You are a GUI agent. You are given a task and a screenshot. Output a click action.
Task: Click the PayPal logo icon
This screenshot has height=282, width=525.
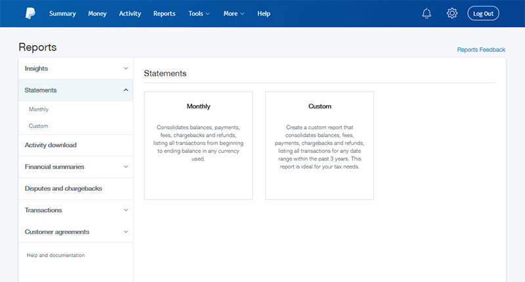pyautogui.click(x=30, y=13)
